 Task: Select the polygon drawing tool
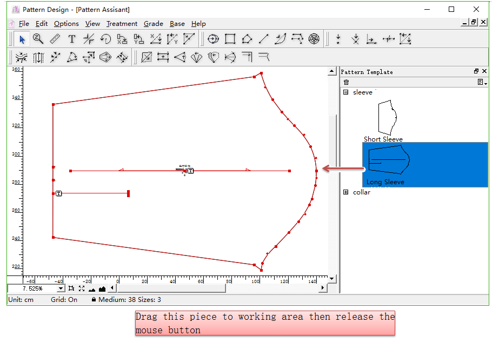(247, 39)
